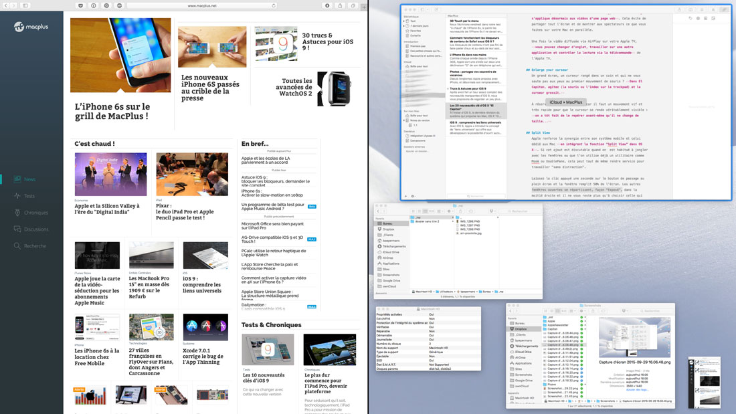The image size is (736, 414).
Task: Reload the macplus page
Action: pyautogui.click(x=273, y=5)
